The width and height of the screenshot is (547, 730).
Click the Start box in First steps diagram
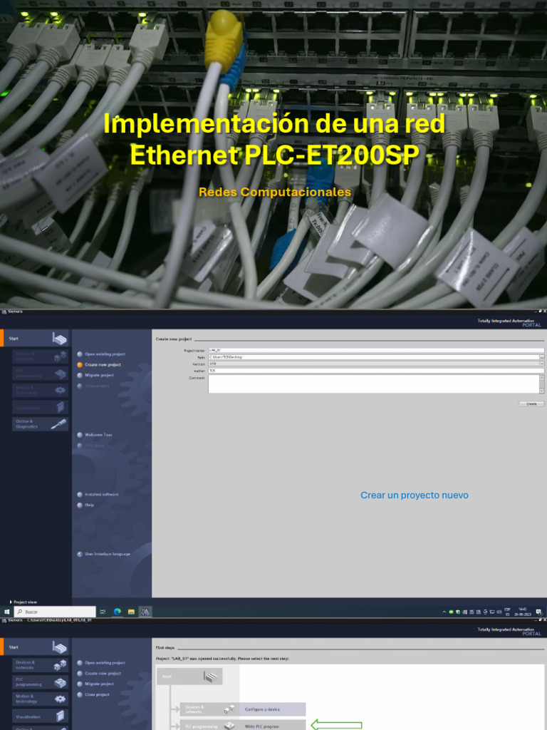[x=189, y=676]
